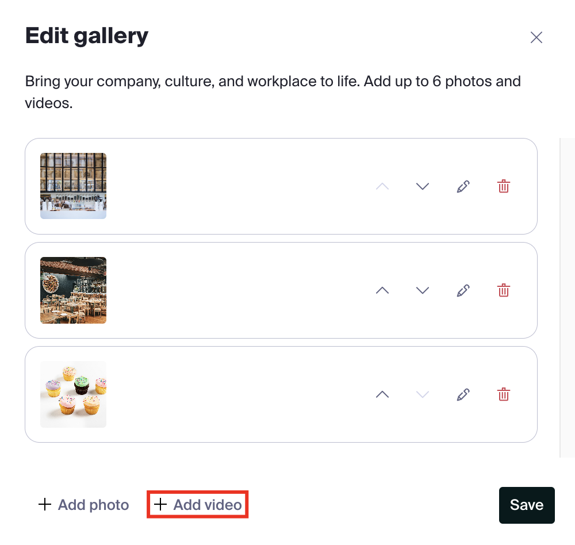Delete the bar interior photo
This screenshot has width=575, height=545.
504,186
